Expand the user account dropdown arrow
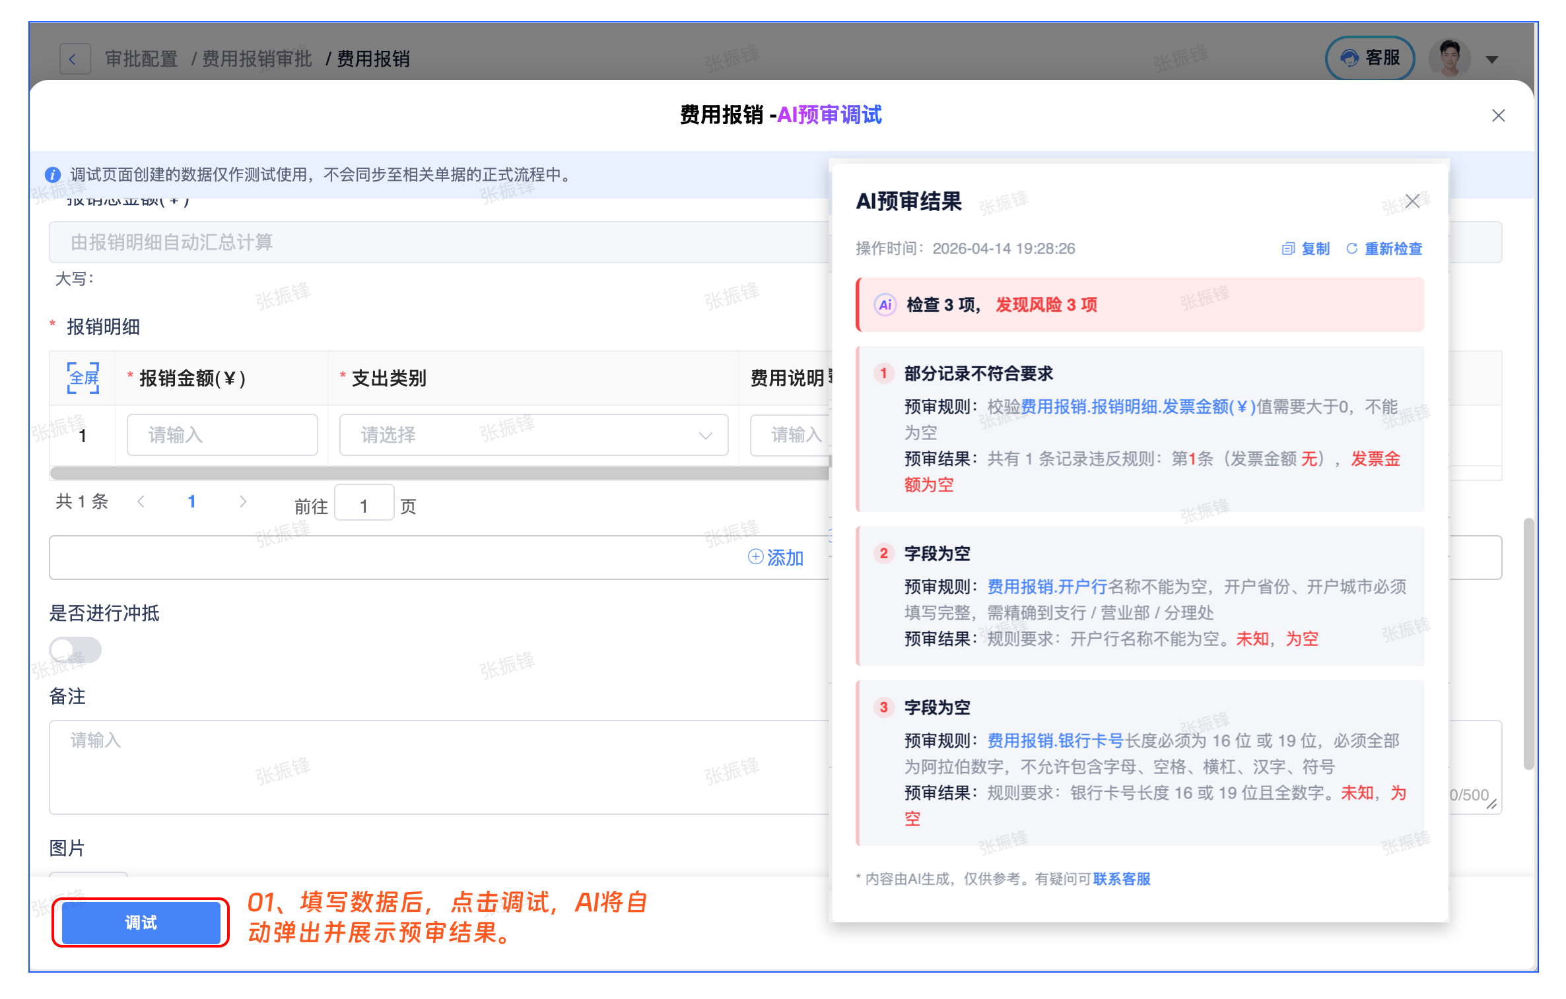The height and width of the screenshot is (999, 1566). pos(1491,59)
